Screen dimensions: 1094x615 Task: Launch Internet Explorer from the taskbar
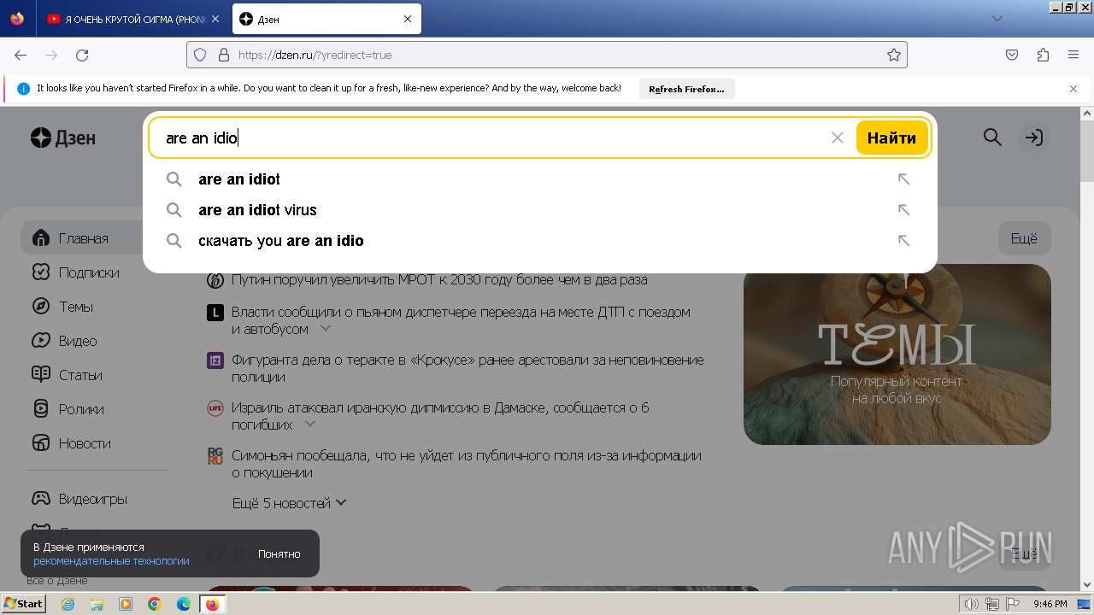point(68,604)
